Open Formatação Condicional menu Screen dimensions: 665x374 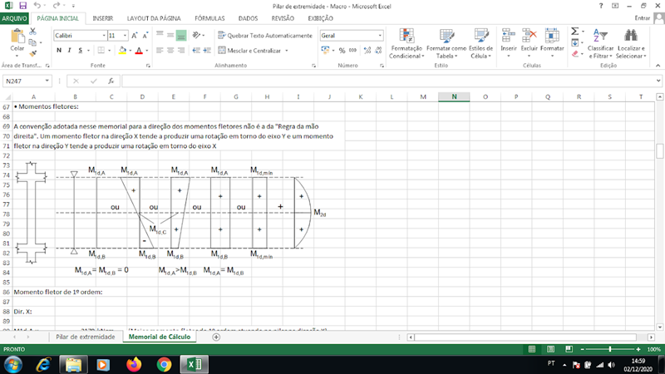pyautogui.click(x=406, y=44)
